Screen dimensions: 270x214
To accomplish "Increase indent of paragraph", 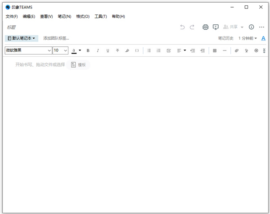I will point(202,50).
